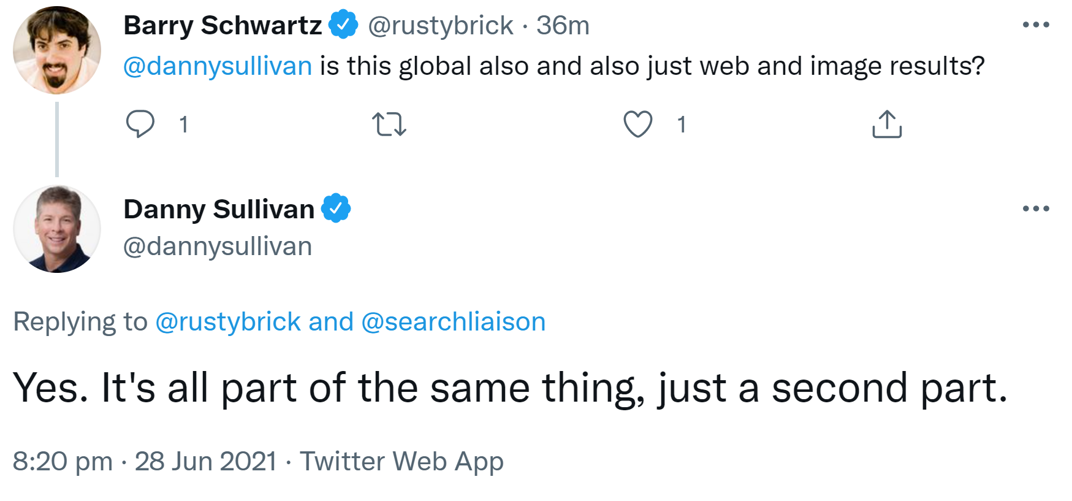This screenshot has width=1072, height=501.
Task: Click Barry Schwartz's verified badge
Action: pos(343,25)
